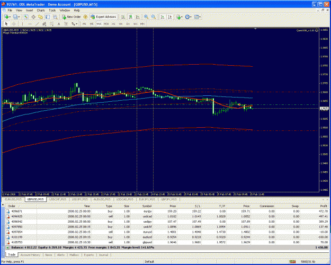Select the Horizontal Line tool
The width and height of the screenshot is (331, 265).
pyautogui.click(x=30, y=24)
